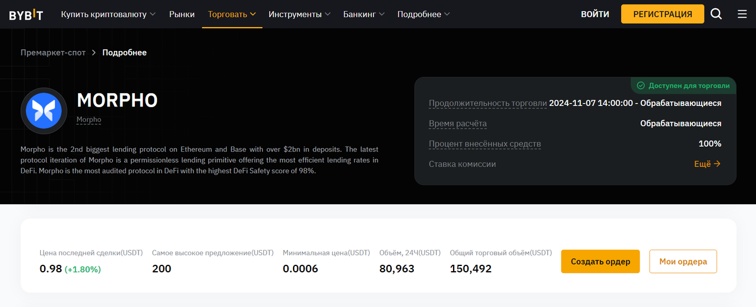Open the Ещё link for commission rate

tap(707, 164)
